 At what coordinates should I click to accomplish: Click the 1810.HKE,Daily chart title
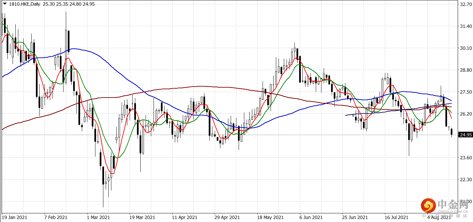point(24,3)
